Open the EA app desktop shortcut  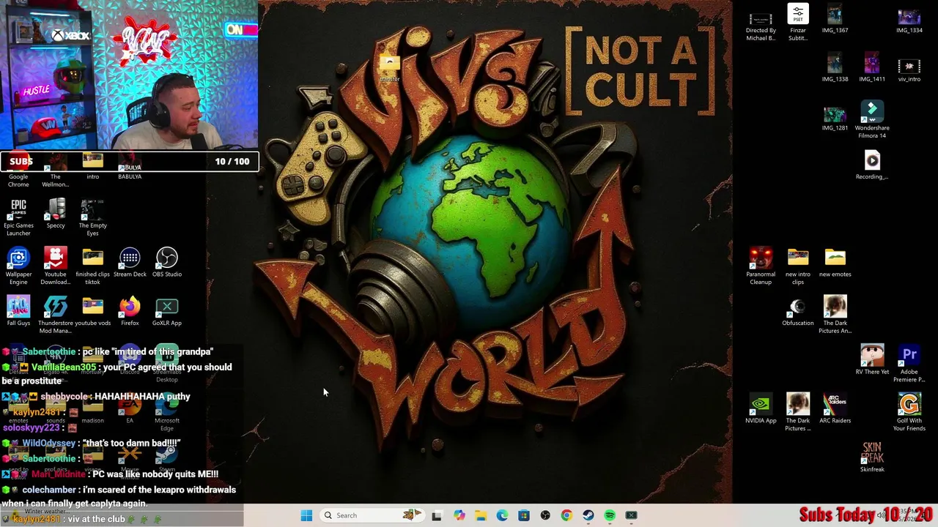(130, 410)
